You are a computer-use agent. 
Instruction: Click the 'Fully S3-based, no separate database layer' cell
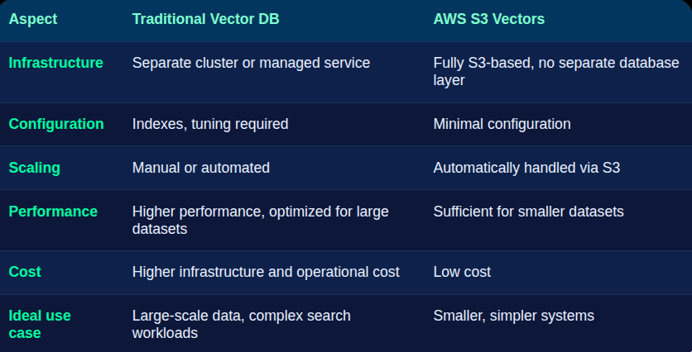click(556, 71)
